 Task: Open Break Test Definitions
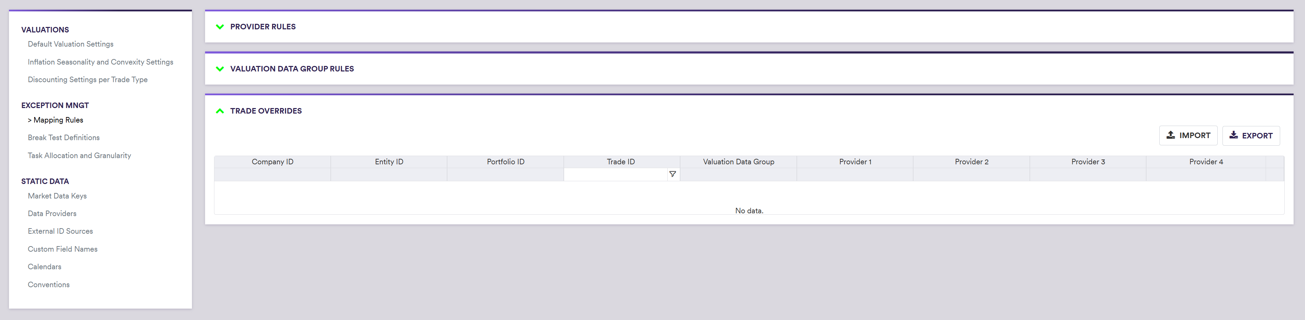point(63,138)
